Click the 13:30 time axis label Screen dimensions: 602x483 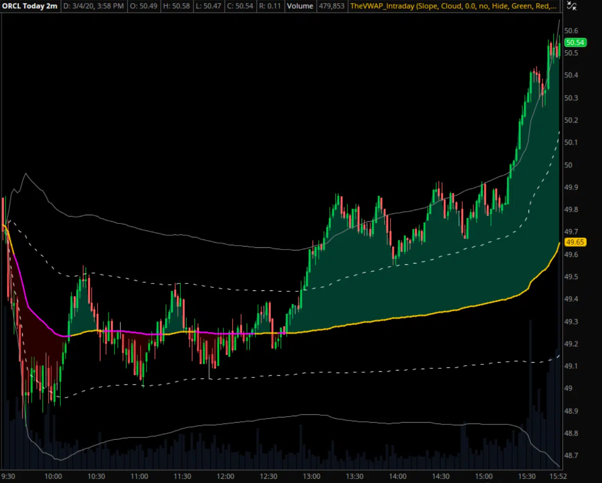(x=355, y=476)
